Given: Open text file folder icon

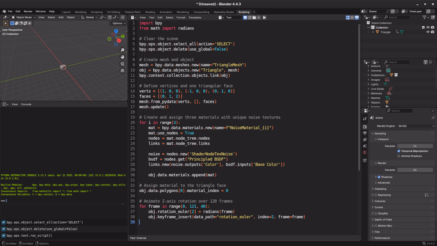Looking at the screenshot, I should click(254, 17).
